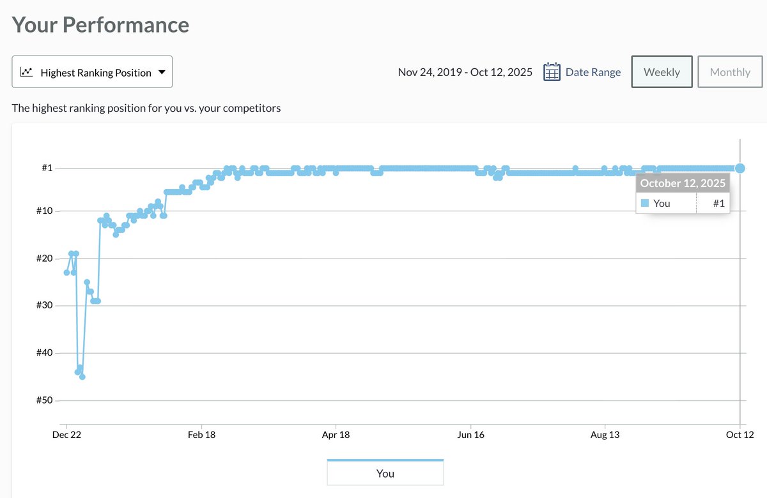Click the #1 value in the tooltip
The width and height of the screenshot is (767, 498).
718,203
